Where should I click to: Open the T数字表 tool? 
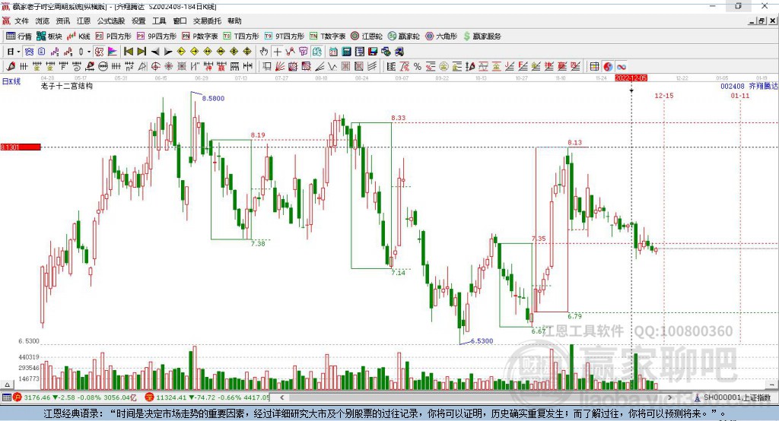327,36
